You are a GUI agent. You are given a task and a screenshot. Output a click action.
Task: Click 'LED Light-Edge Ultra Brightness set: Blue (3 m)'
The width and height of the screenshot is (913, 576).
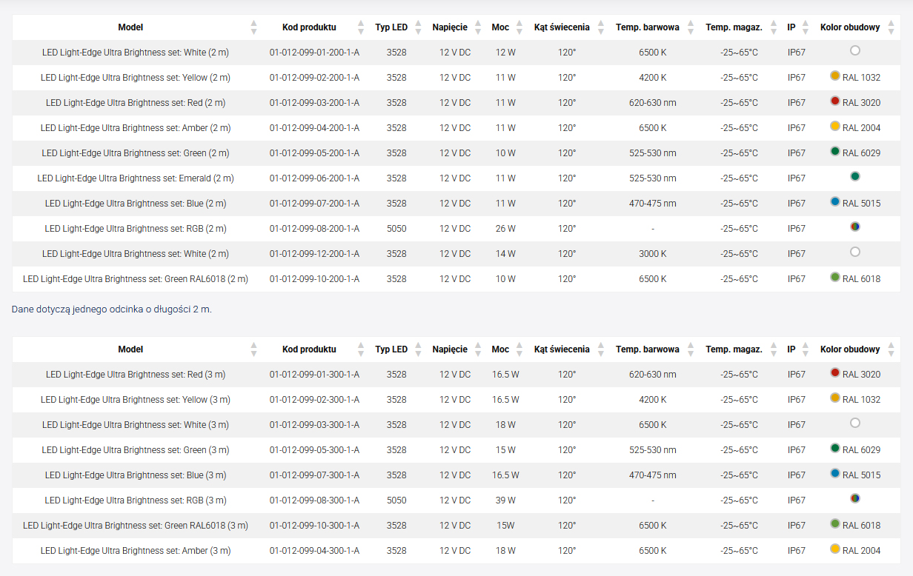(x=136, y=475)
